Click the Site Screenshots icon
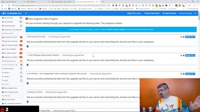Screen dimensions: 200x112 (3, 100)
